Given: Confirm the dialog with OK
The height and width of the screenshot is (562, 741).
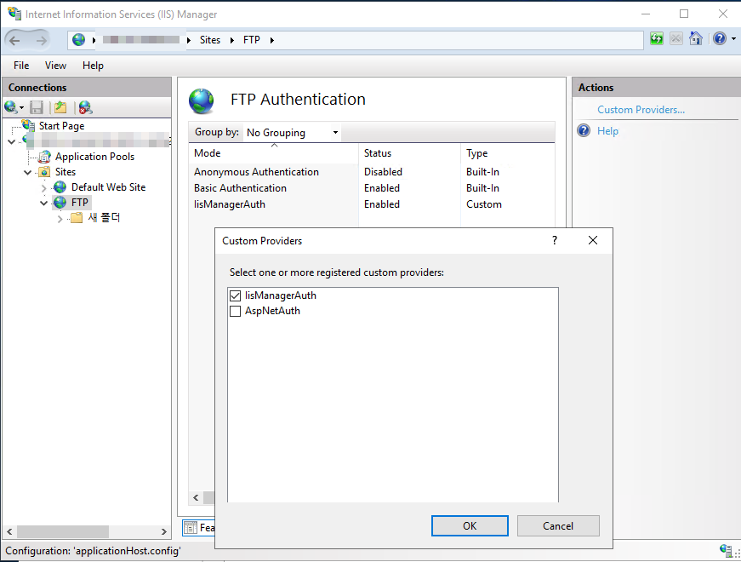Looking at the screenshot, I should 470,525.
